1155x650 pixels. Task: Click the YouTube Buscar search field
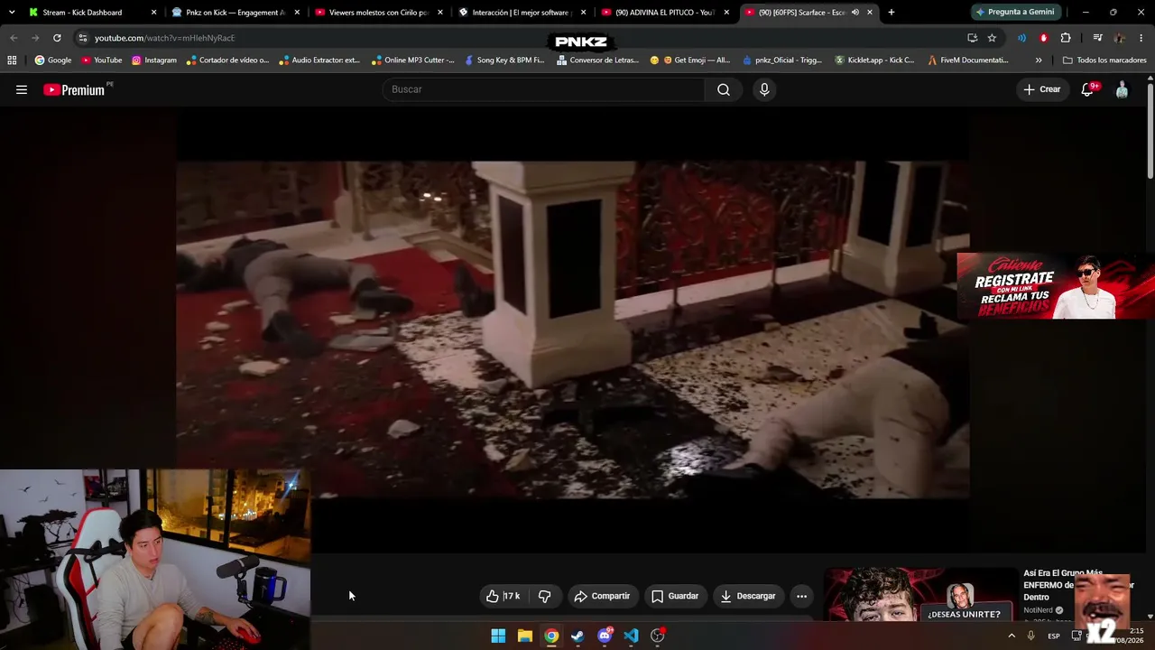tap(544, 89)
